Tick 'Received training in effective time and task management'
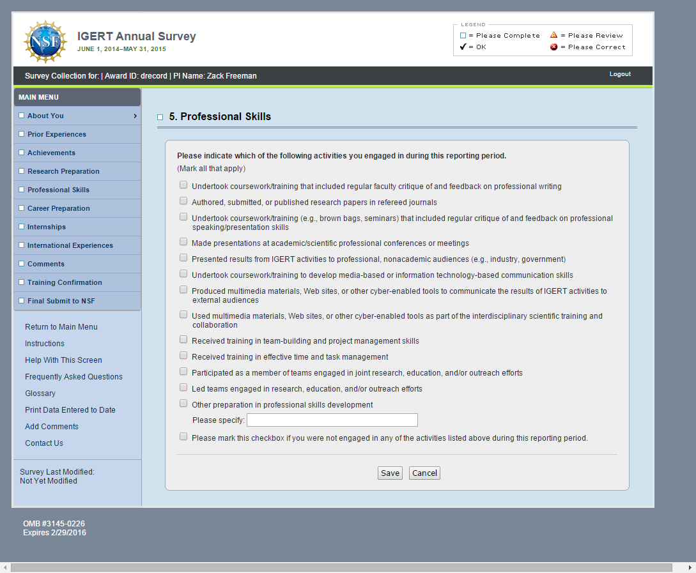696x573 pixels. click(183, 356)
